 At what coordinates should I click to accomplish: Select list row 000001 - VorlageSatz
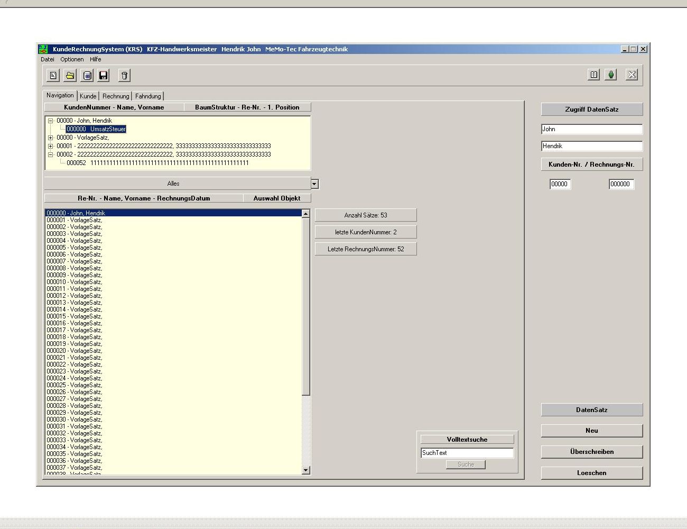pos(173,220)
